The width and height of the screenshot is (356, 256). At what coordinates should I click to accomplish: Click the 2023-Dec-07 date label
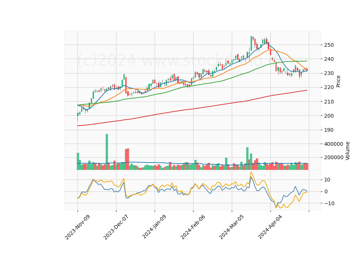(x=116, y=227)
